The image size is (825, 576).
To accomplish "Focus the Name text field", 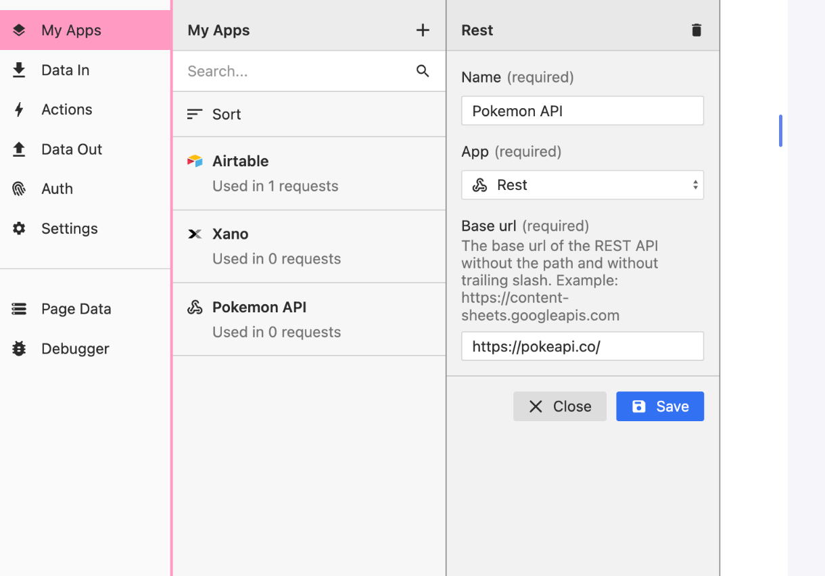I will tap(582, 111).
